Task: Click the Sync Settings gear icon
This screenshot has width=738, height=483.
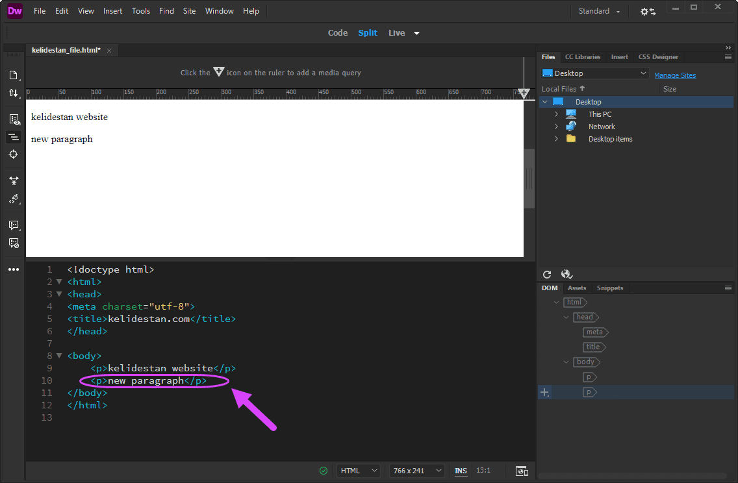Action: (x=648, y=11)
